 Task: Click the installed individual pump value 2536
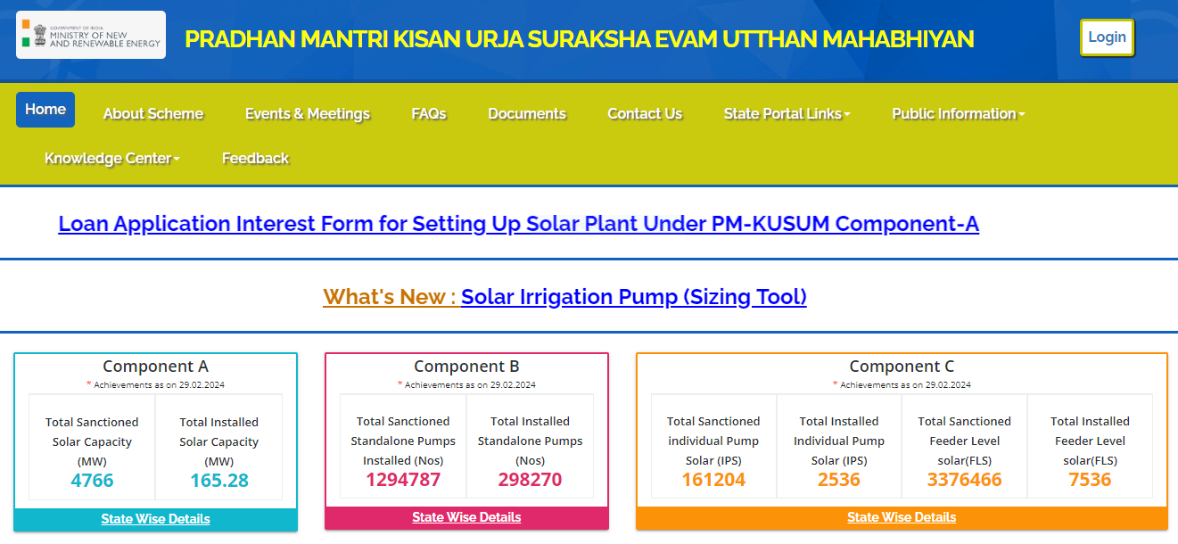click(x=839, y=480)
